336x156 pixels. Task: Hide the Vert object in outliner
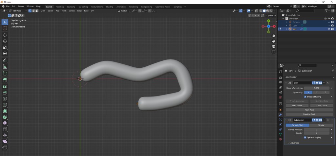[329, 29]
